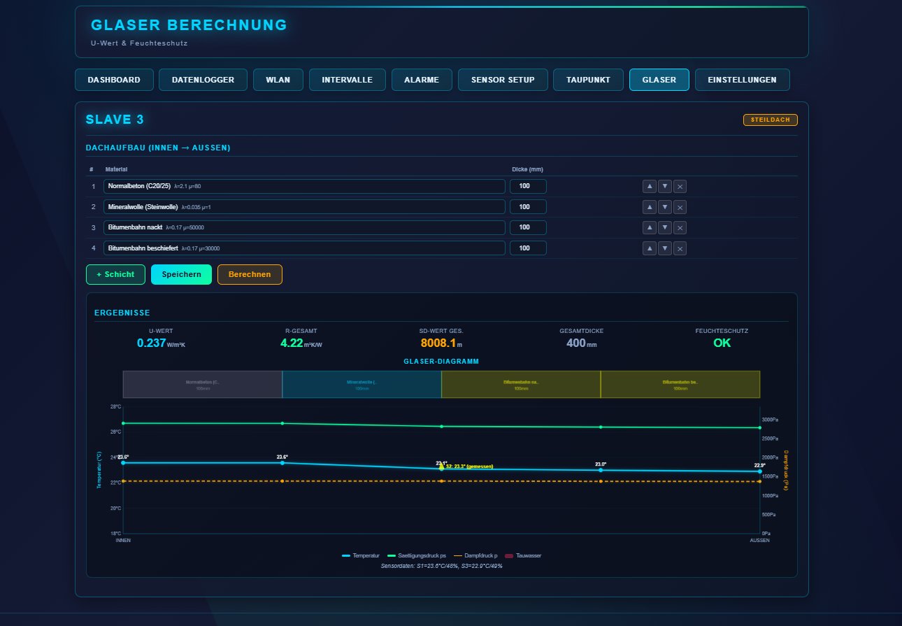Delete the Normalbeton layer row

680,186
